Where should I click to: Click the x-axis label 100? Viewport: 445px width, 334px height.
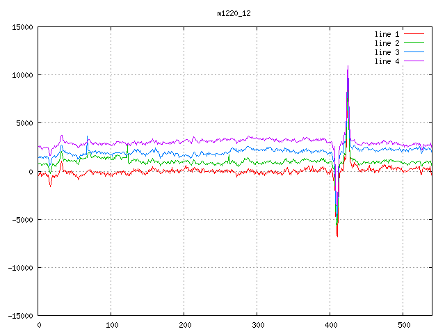coord(112,325)
